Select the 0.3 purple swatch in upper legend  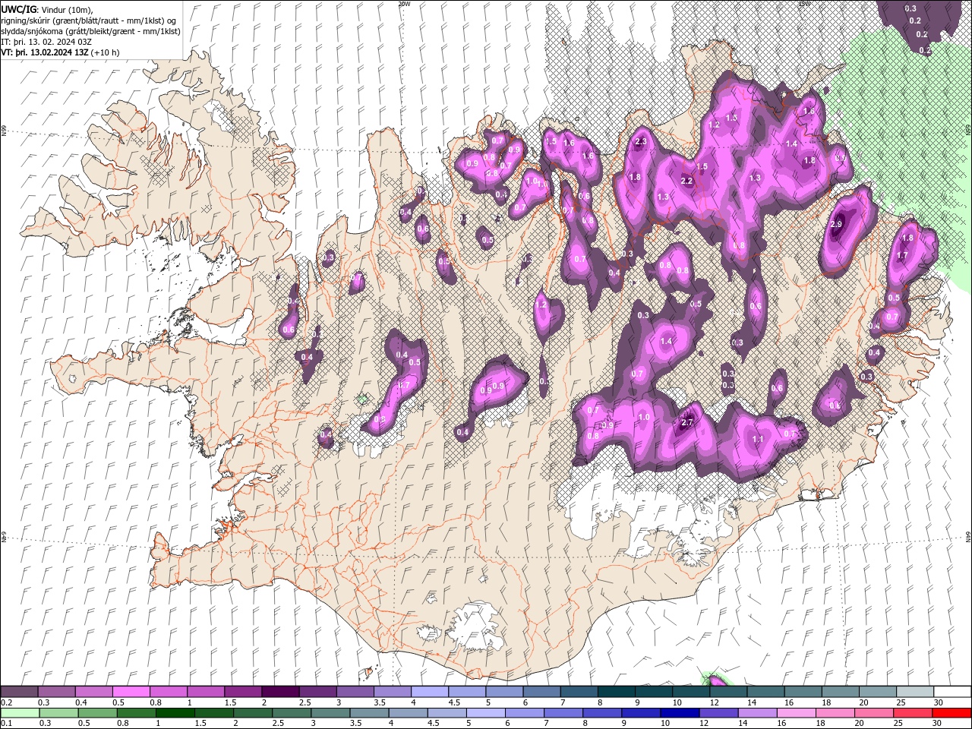pyautogui.click(x=56, y=692)
